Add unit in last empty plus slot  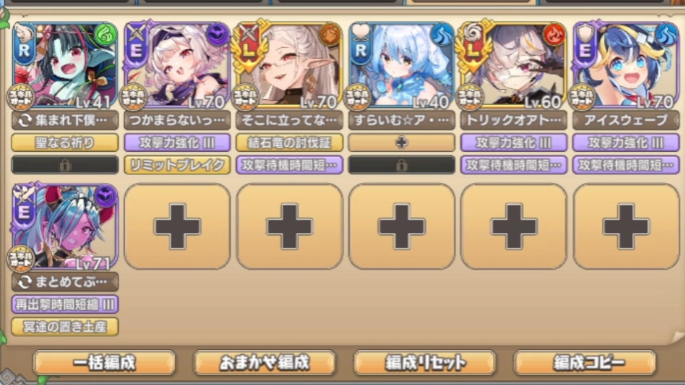pos(626,227)
